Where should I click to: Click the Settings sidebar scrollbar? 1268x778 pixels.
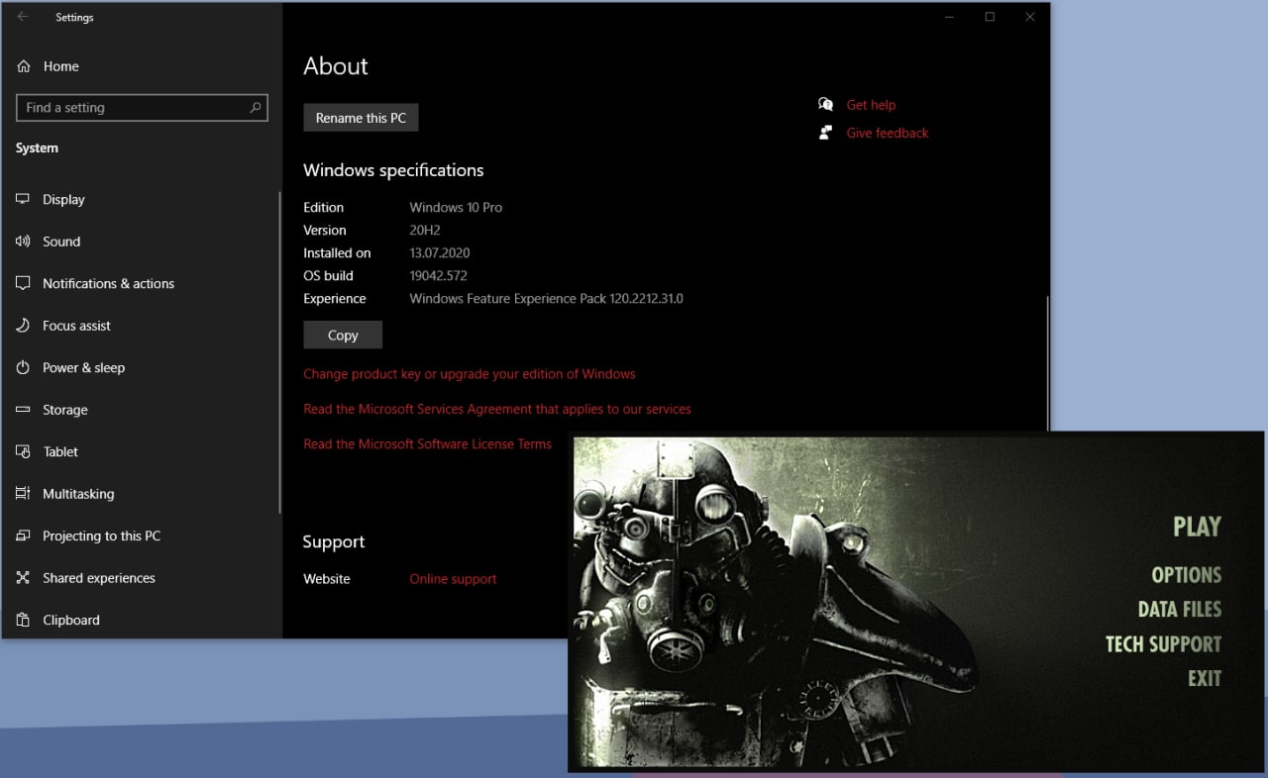pyautogui.click(x=280, y=351)
